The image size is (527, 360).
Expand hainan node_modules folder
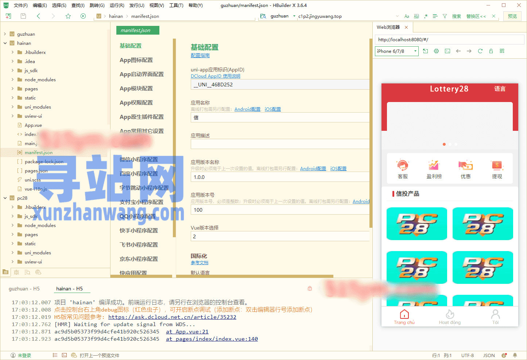click(x=13, y=79)
